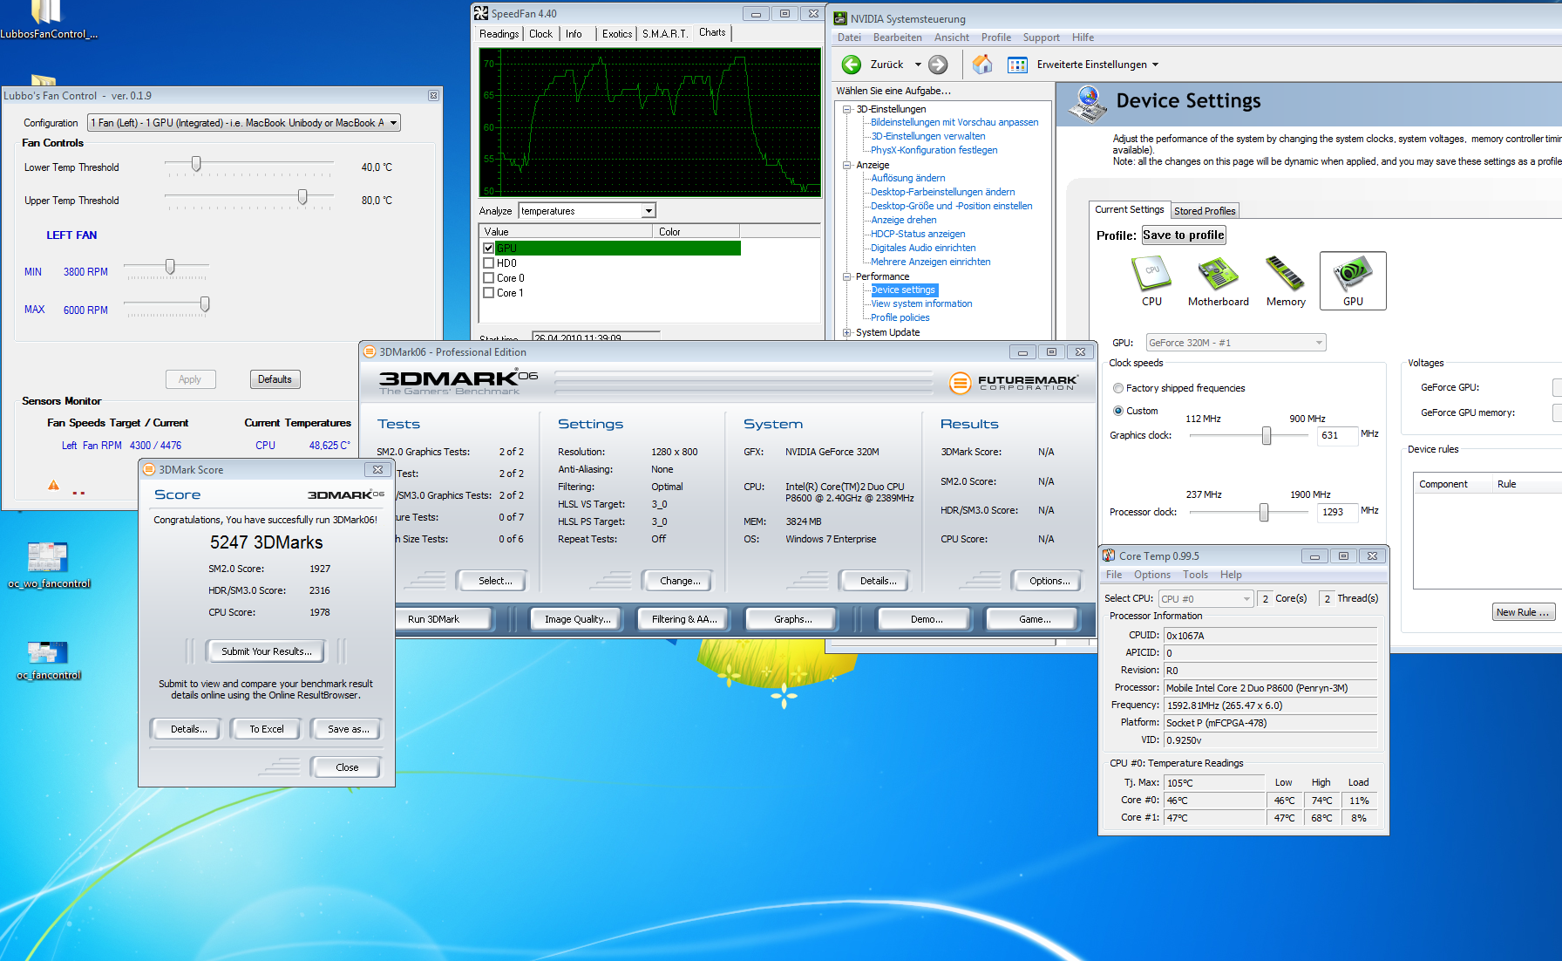Screen dimensions: 1562x961
Task: Select the CPU device icon
Action: 1151,281
